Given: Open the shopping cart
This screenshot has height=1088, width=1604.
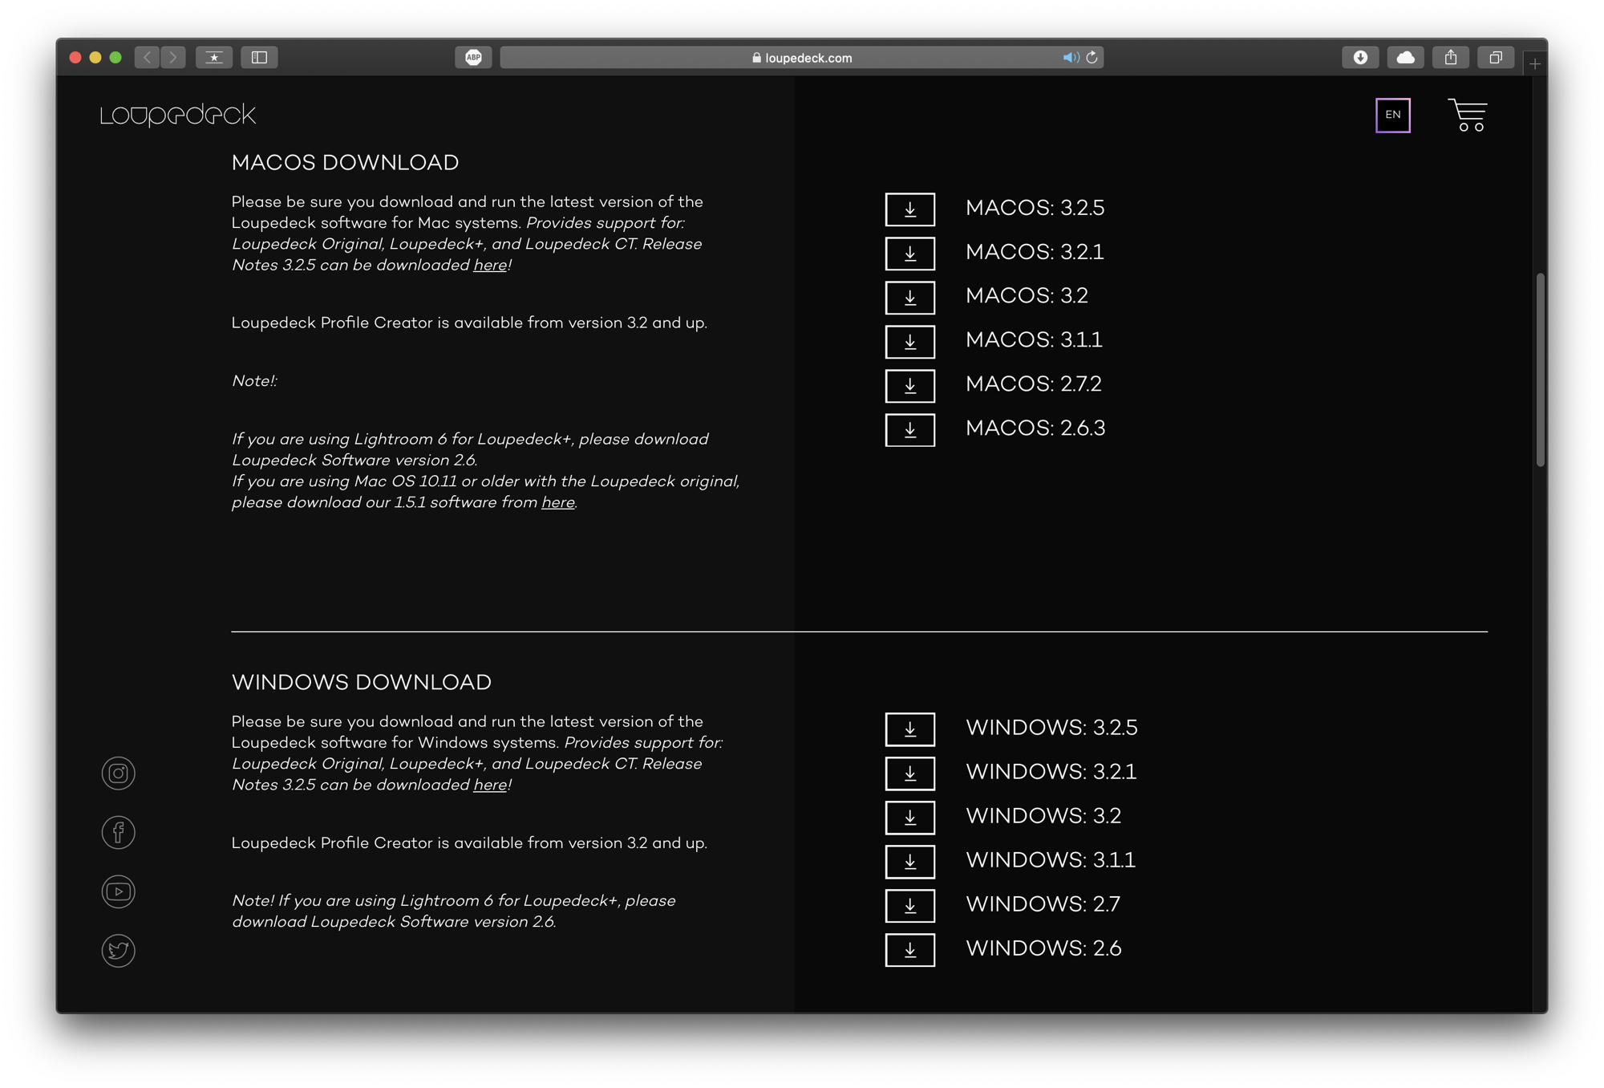Looking at the screenshot, I should coord(1468,116).
